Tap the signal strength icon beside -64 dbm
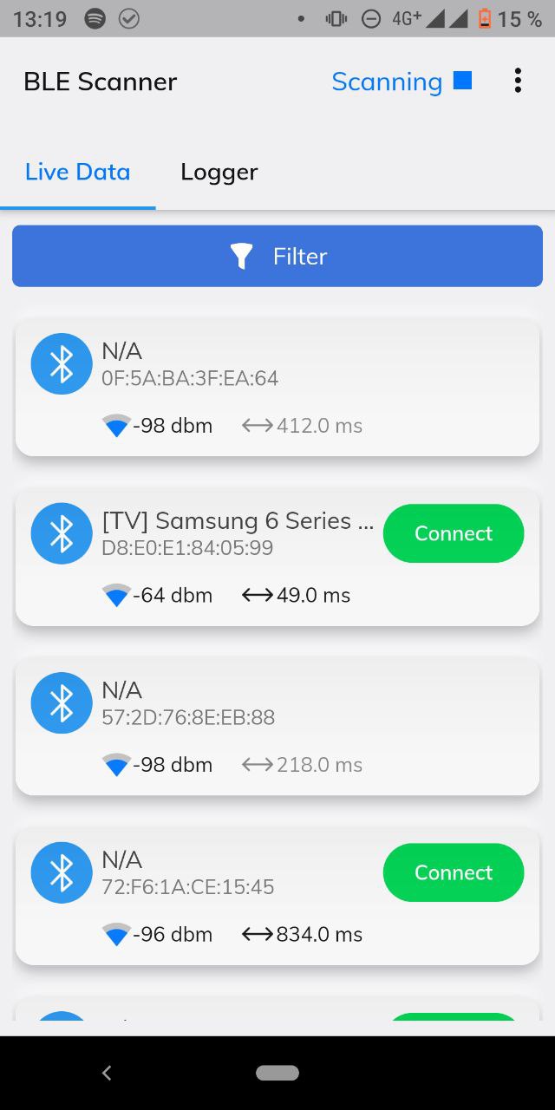555x1110 pixels. 116,596
